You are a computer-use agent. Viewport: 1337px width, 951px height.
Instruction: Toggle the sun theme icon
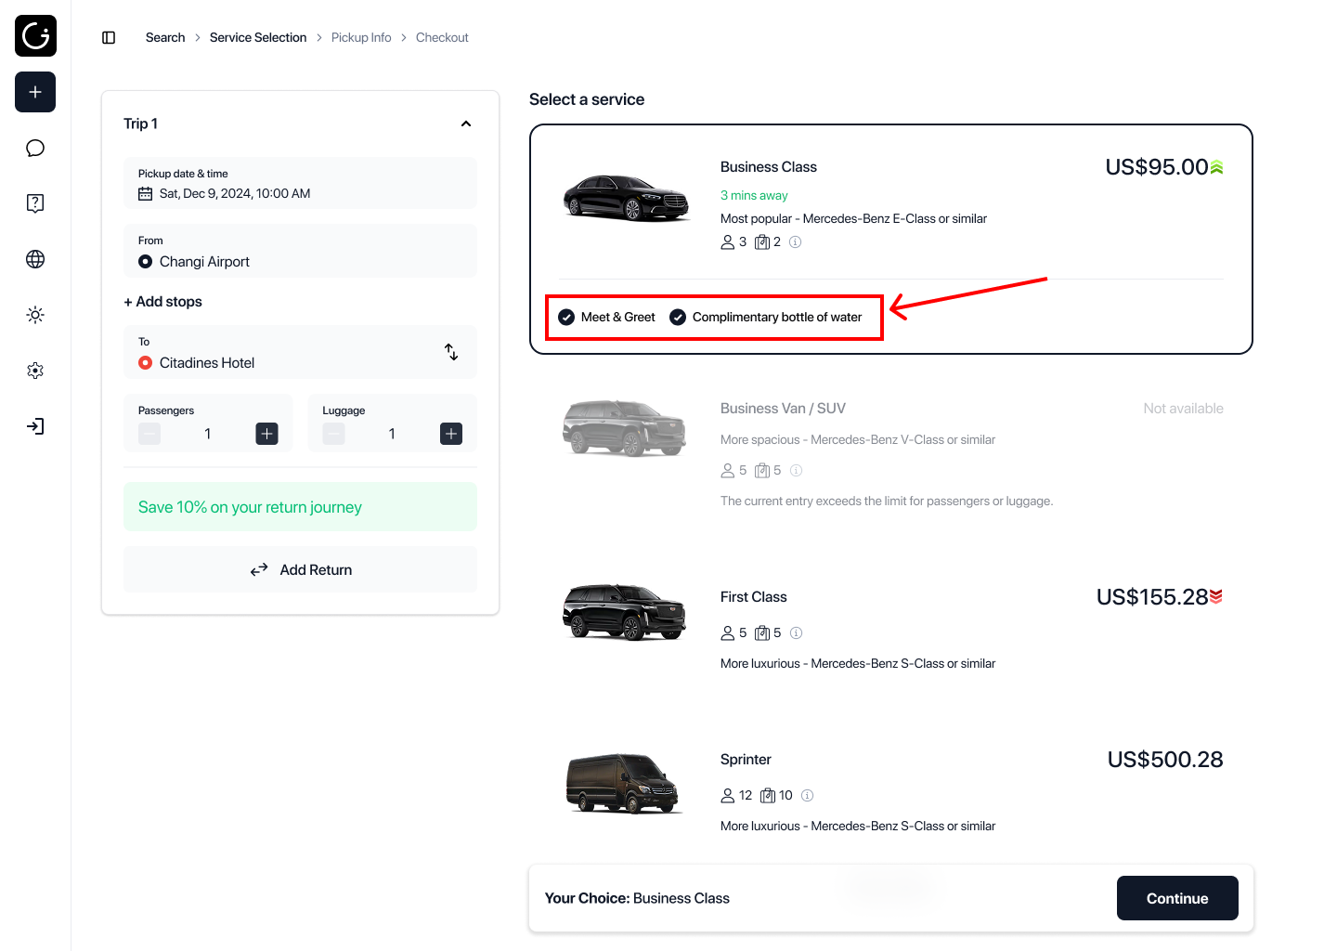[x=35, y=315]
